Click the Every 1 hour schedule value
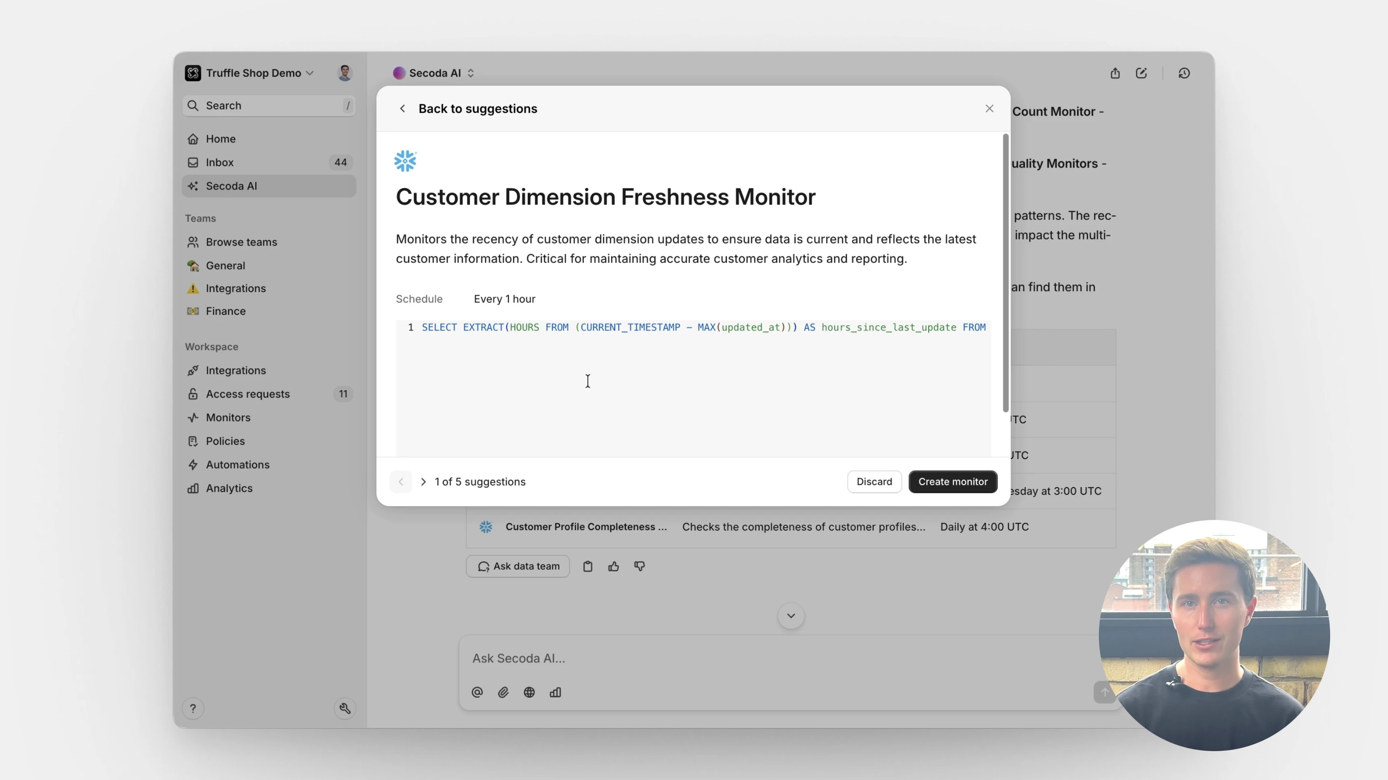Screen dimensions: 1388x780 tap(504, 299)
